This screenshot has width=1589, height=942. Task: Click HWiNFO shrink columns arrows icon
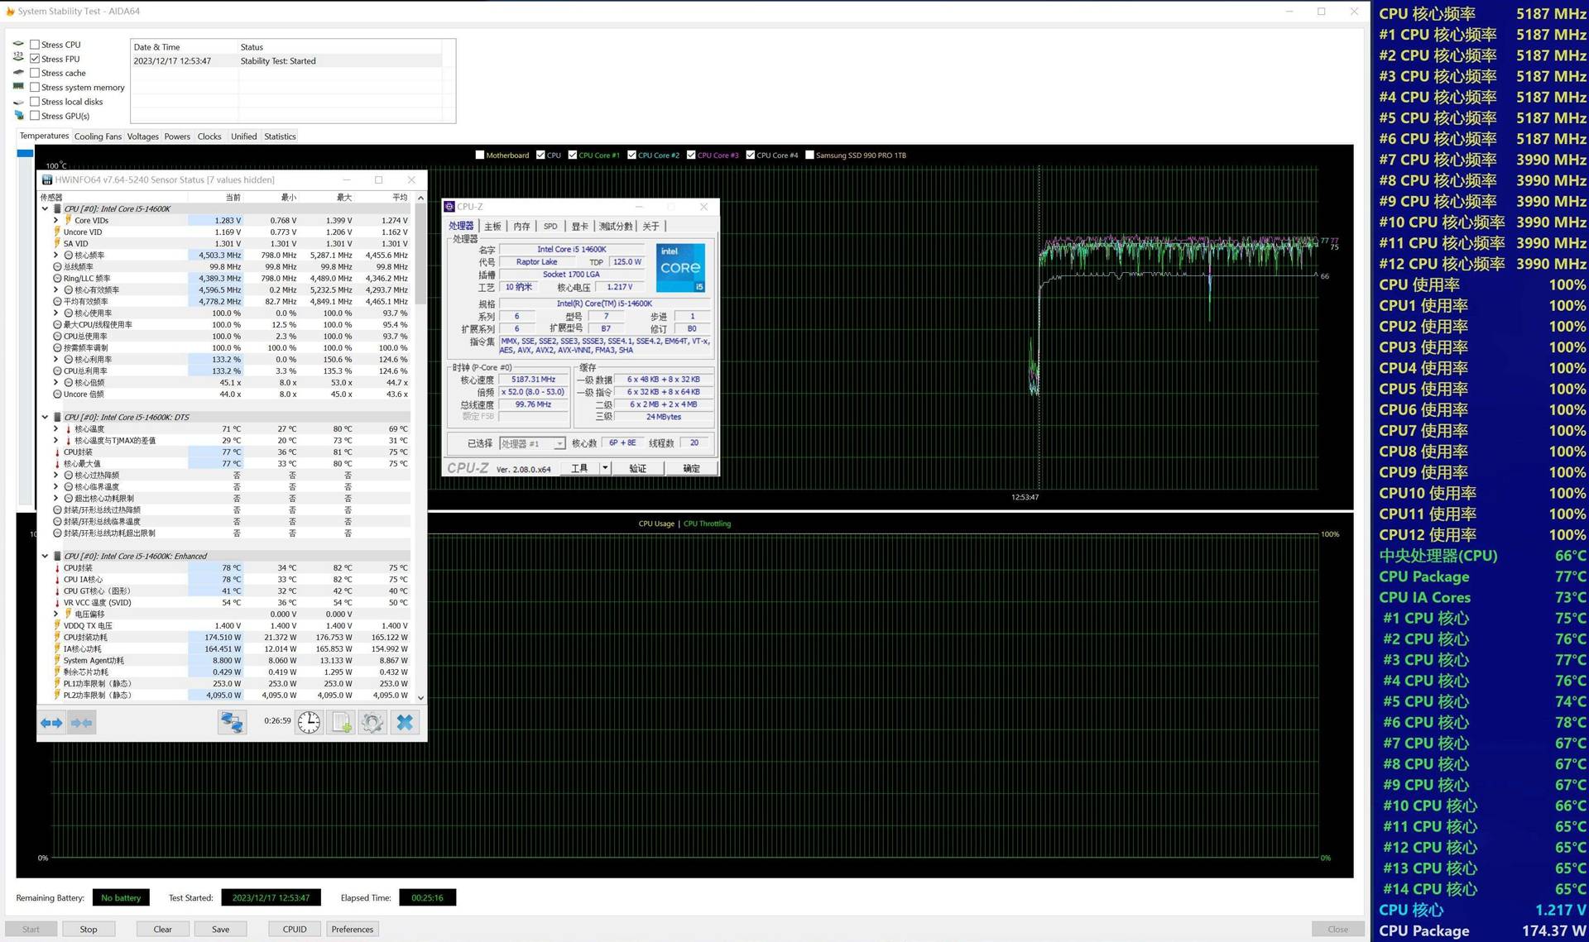tap(81, 723)
